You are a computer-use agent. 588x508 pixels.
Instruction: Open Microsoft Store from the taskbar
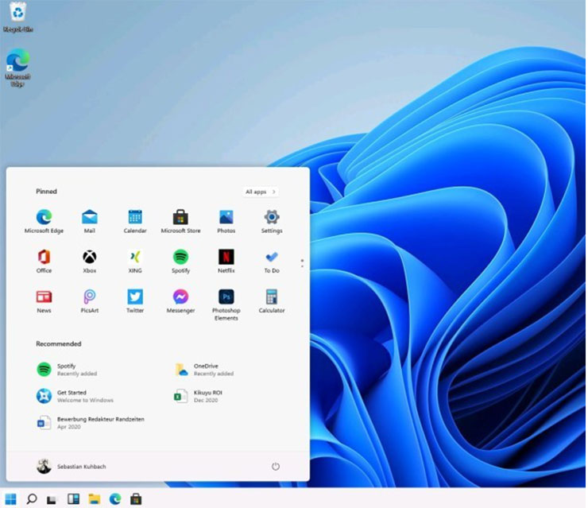pyautogui.click(x=136, y=499)
